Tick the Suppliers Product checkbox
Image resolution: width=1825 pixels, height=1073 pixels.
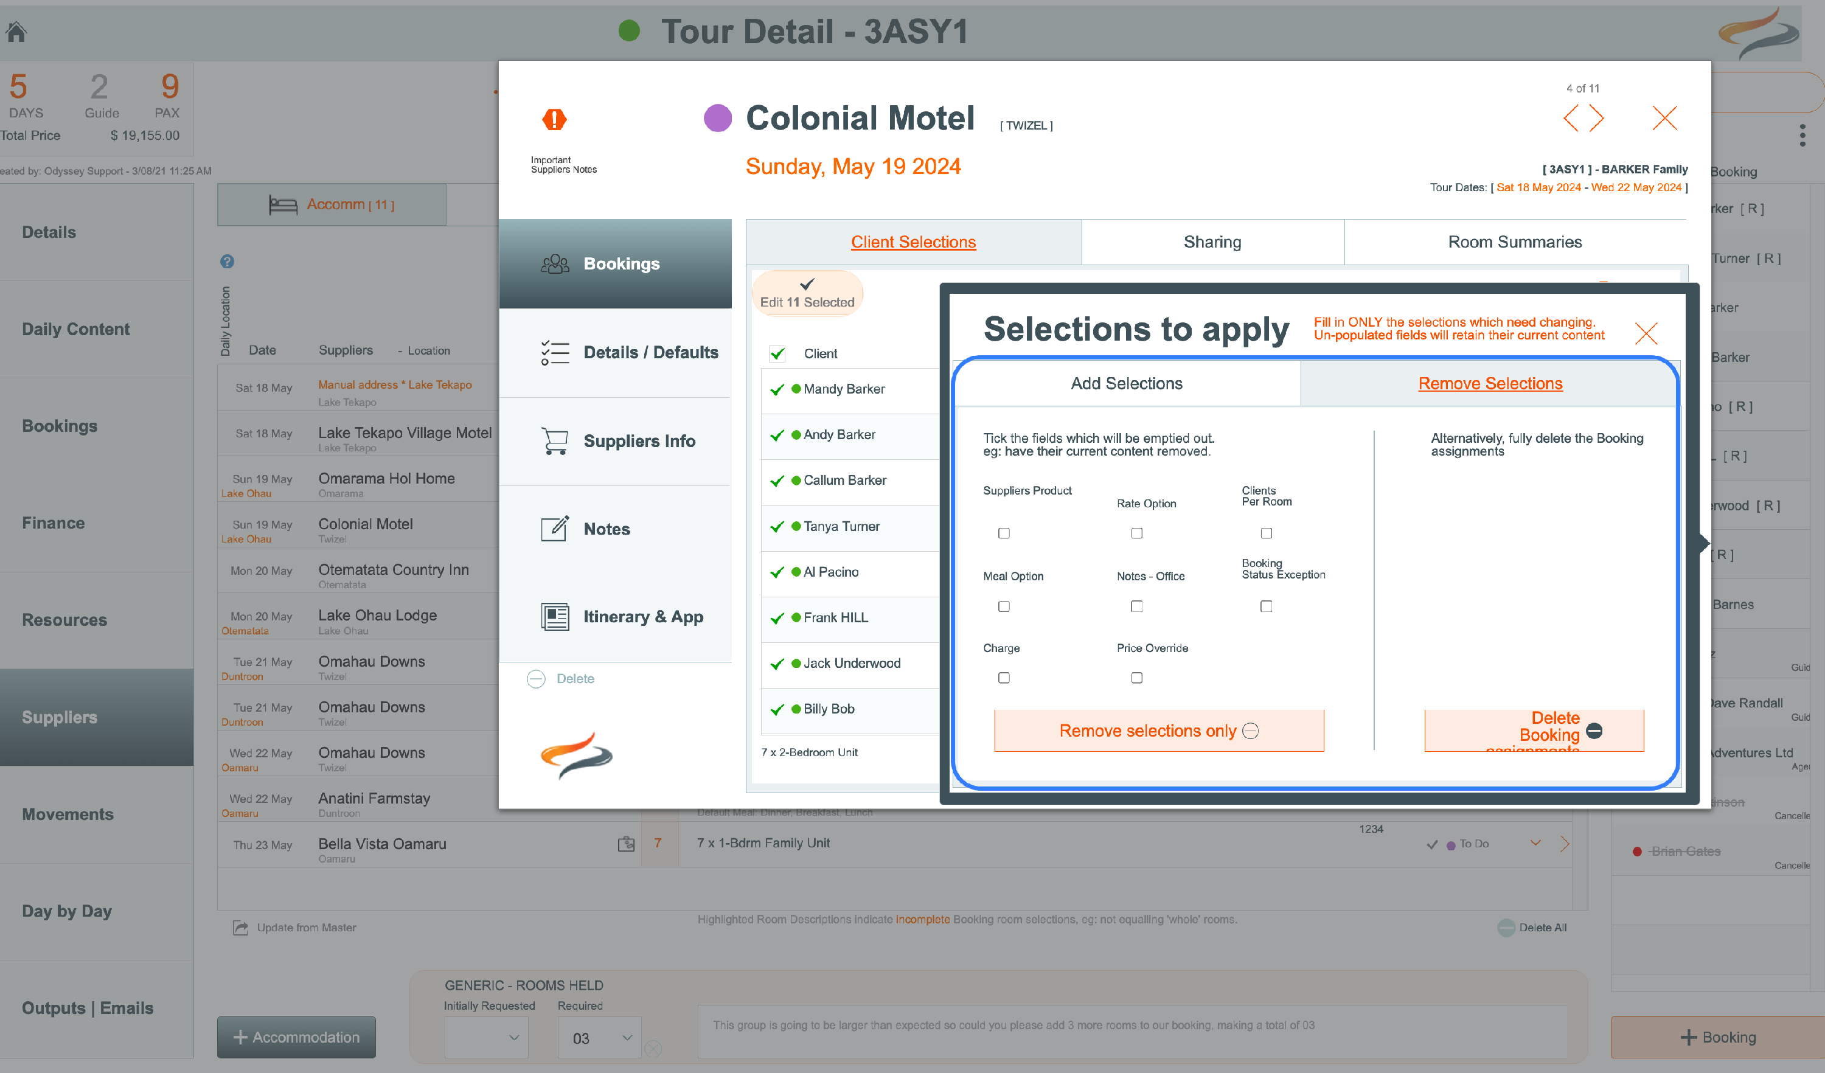coord(1003,533)
